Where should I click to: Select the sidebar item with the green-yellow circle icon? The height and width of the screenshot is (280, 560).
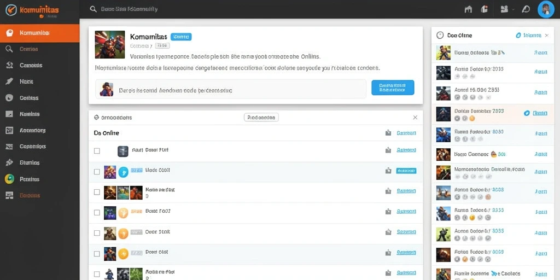pyautogui.click(x=39, y=179)
